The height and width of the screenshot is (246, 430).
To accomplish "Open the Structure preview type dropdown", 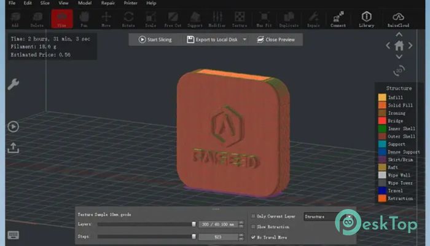I will point(327,216).
